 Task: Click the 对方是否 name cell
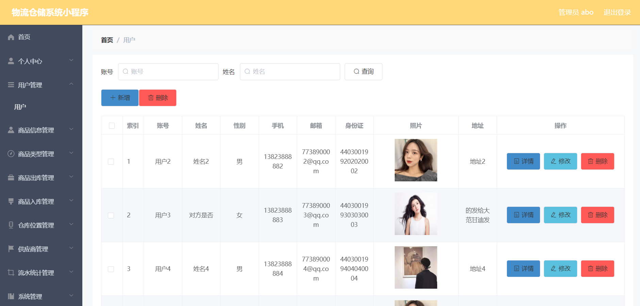point(201,215)
